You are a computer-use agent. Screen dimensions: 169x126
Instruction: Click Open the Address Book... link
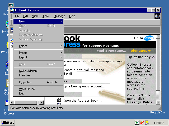(82, 101)
